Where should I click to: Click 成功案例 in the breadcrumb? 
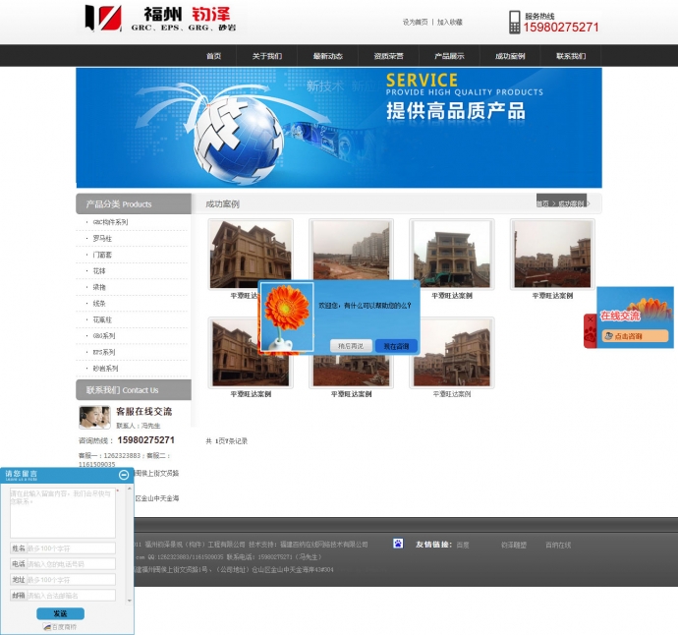[571, 203]
